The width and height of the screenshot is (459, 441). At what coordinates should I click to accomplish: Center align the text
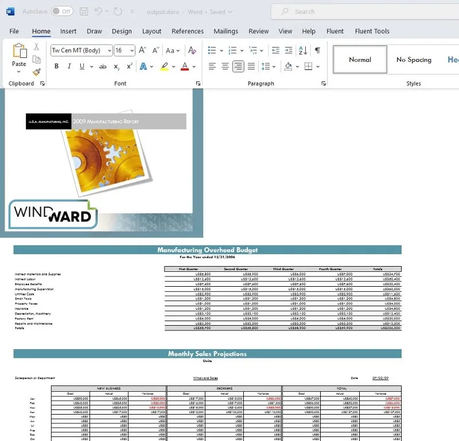[225, 67]
